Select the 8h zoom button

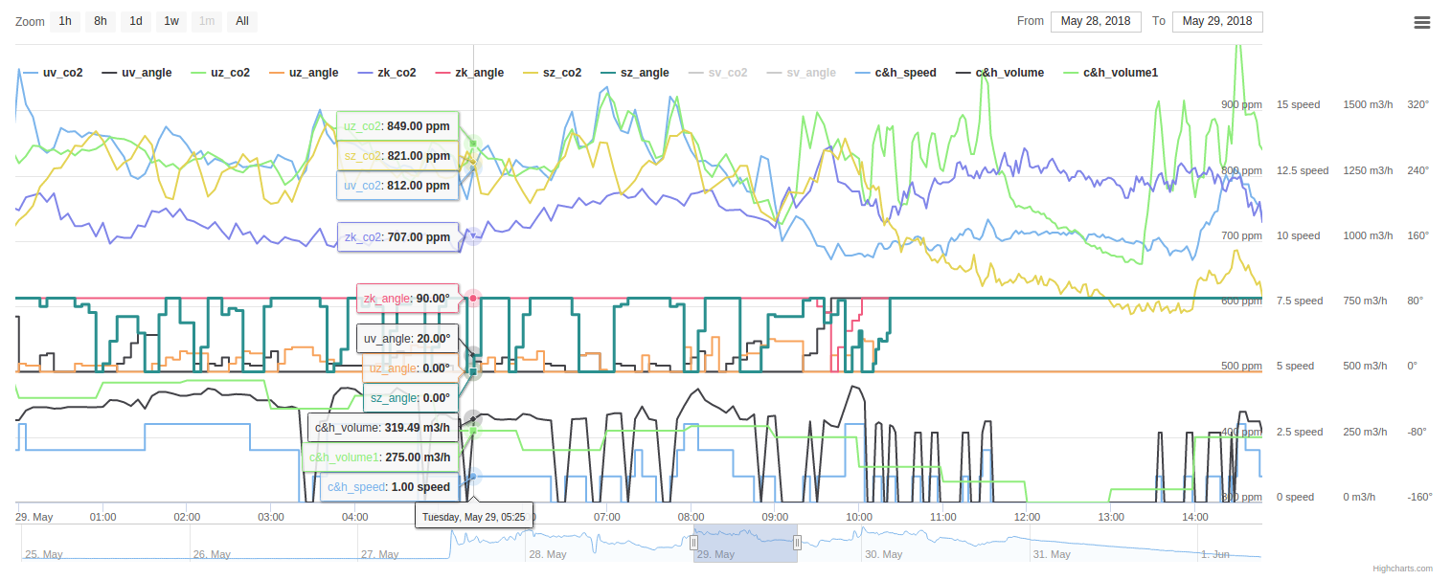[x=101, y=21]
